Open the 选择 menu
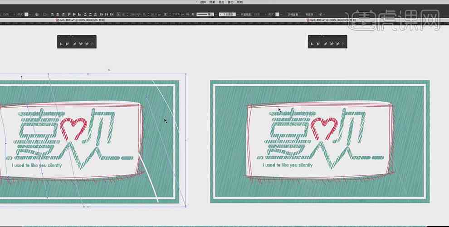The height and width of the screenshot is (227, 449). pos(203,2)
